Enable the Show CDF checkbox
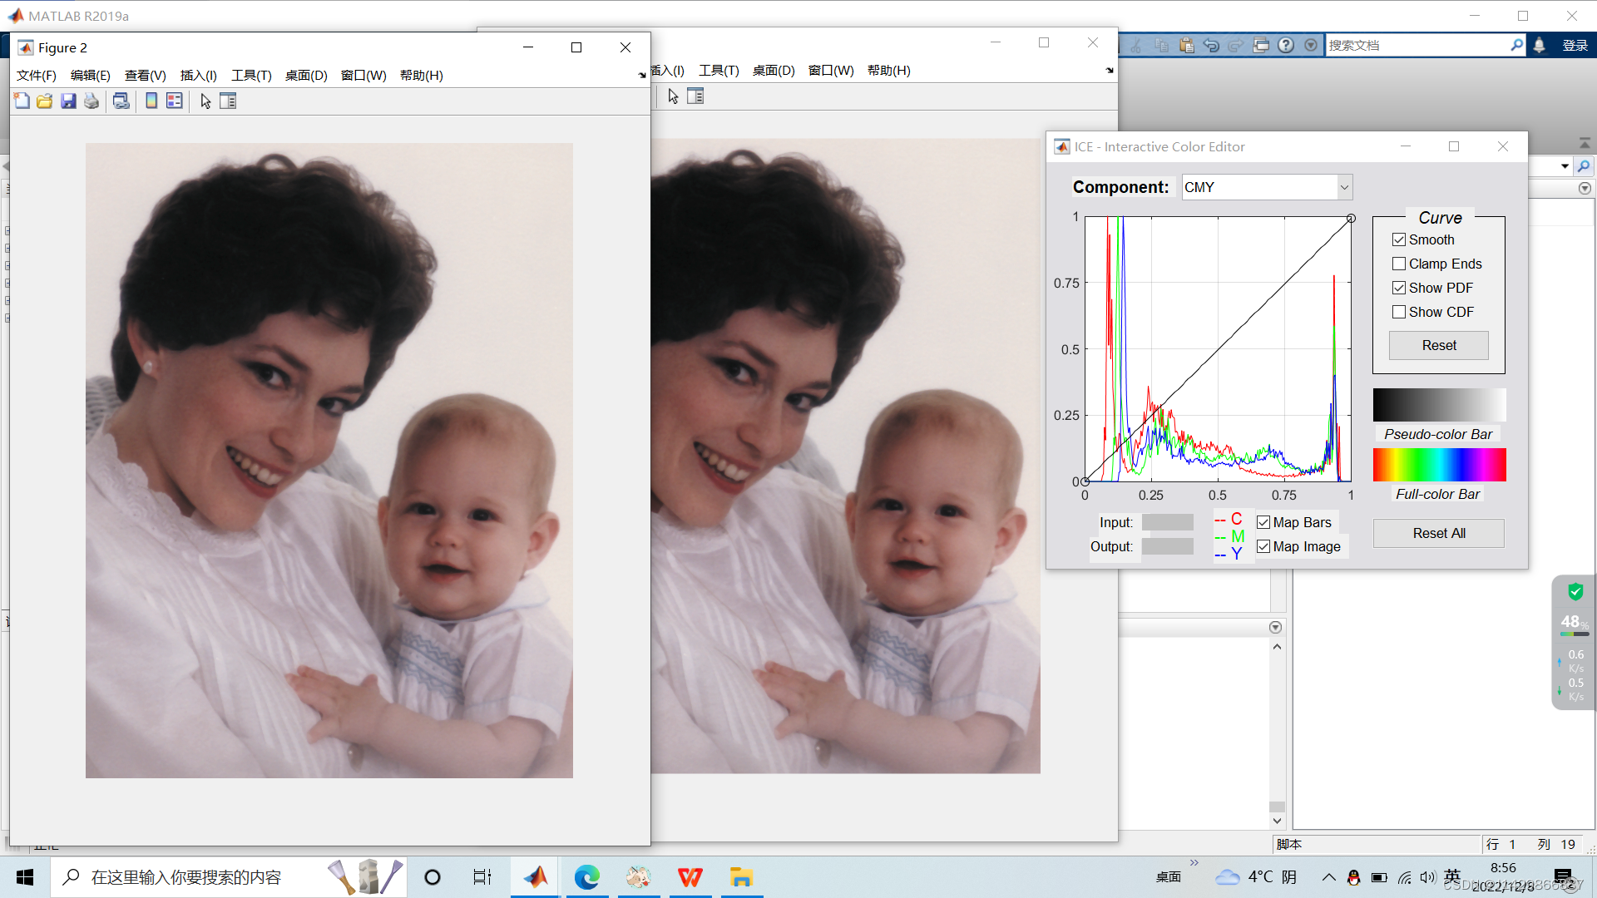Image resolution: width=1597 pixels, height=898 pixels. [x=1399, y=312]
